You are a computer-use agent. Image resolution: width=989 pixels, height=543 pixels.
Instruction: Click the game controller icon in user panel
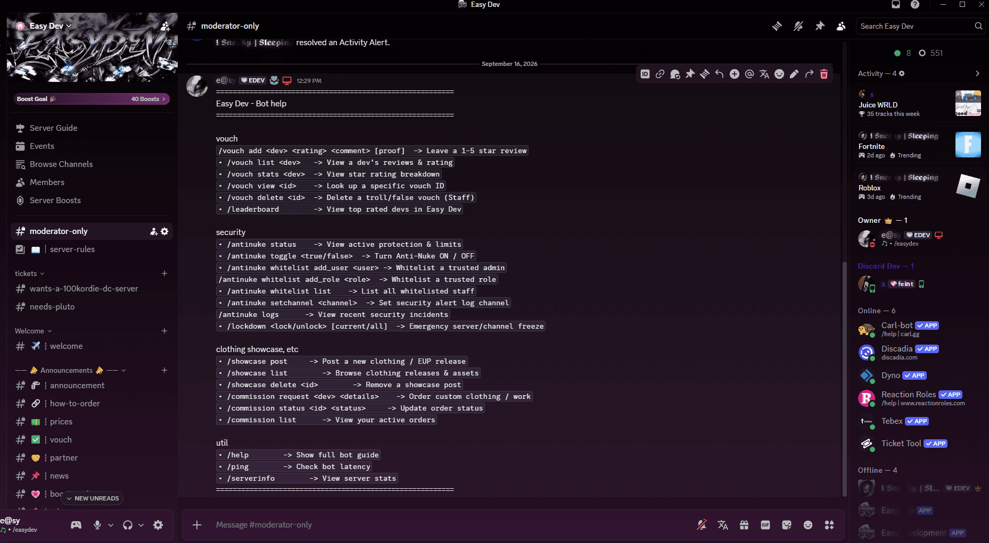[x=76, y=525]
